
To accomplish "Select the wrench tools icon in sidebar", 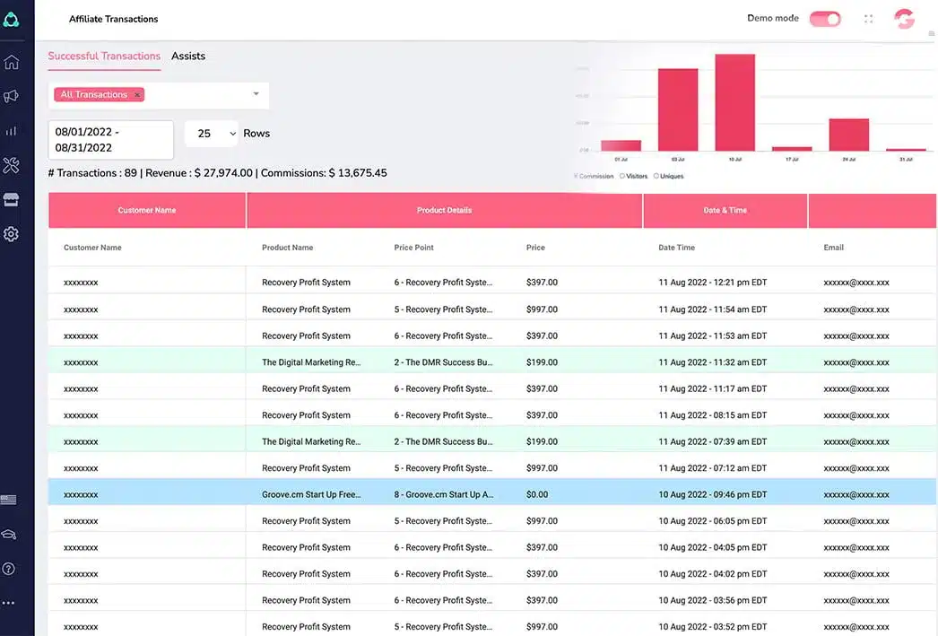I will (11, 165).
